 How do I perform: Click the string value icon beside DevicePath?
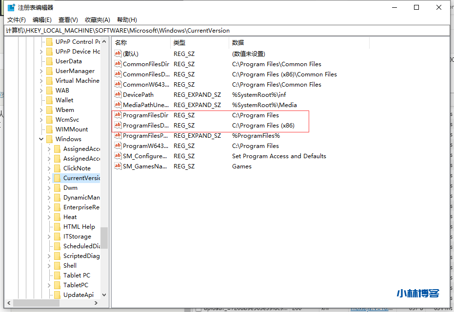point(118,95)
